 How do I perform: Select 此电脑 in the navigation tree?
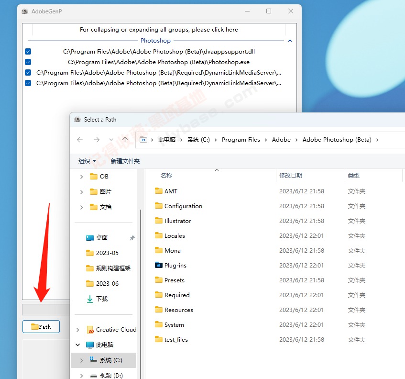pyautogui.click(x=104, y=345)
